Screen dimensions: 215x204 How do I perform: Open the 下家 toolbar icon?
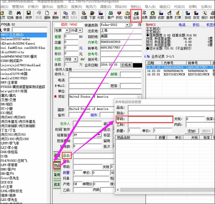pyautogui.click(x=92, y=15)
